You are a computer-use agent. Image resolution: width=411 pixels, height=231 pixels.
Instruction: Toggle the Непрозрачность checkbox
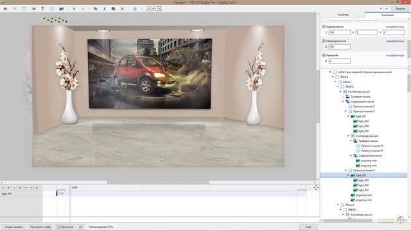pos(324,41)
